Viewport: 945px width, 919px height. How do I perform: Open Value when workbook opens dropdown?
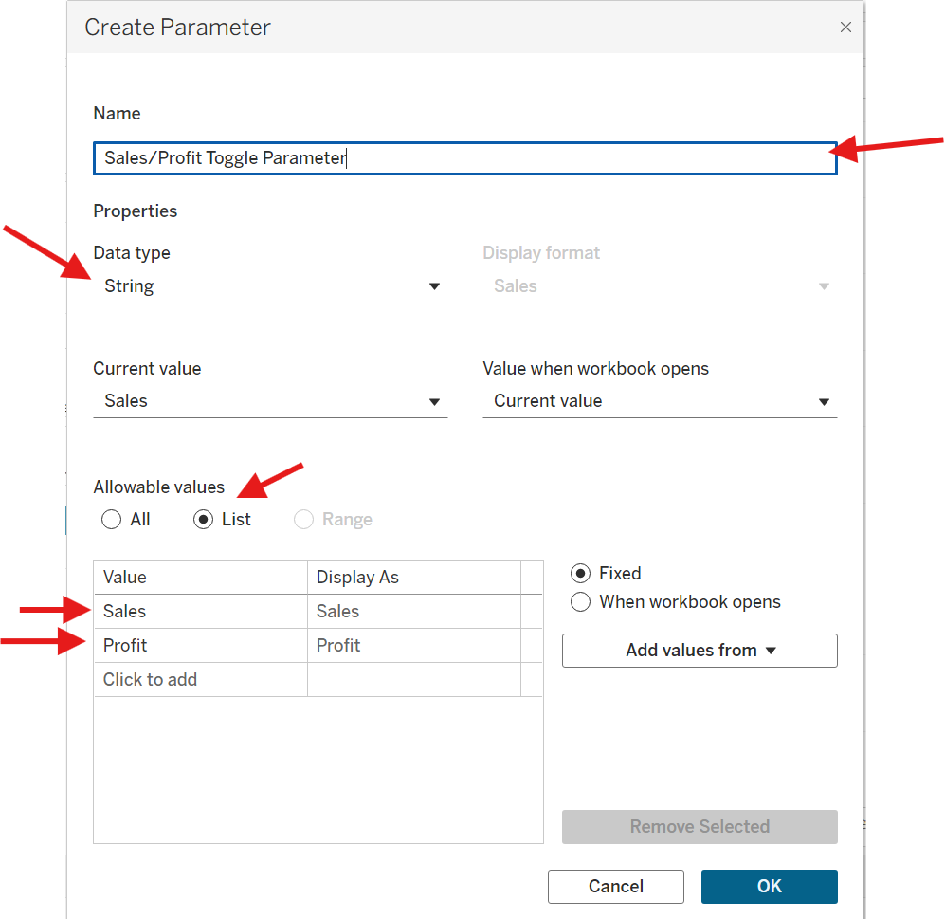pyautogui.click(x=660, y=401)
